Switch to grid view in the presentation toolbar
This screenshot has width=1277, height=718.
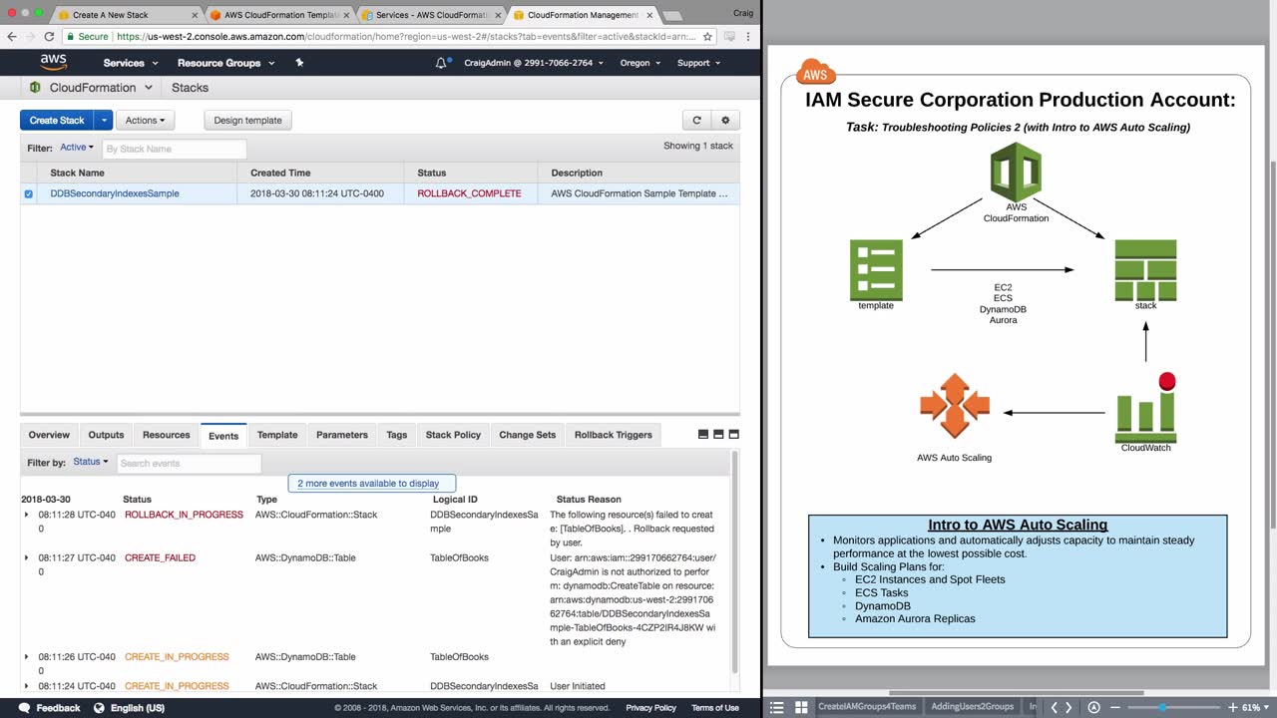[x=800, y=707]
